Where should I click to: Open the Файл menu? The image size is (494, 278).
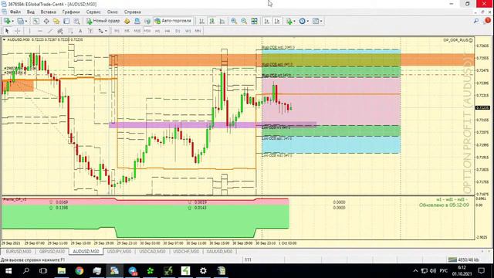(x=15, y=12)
